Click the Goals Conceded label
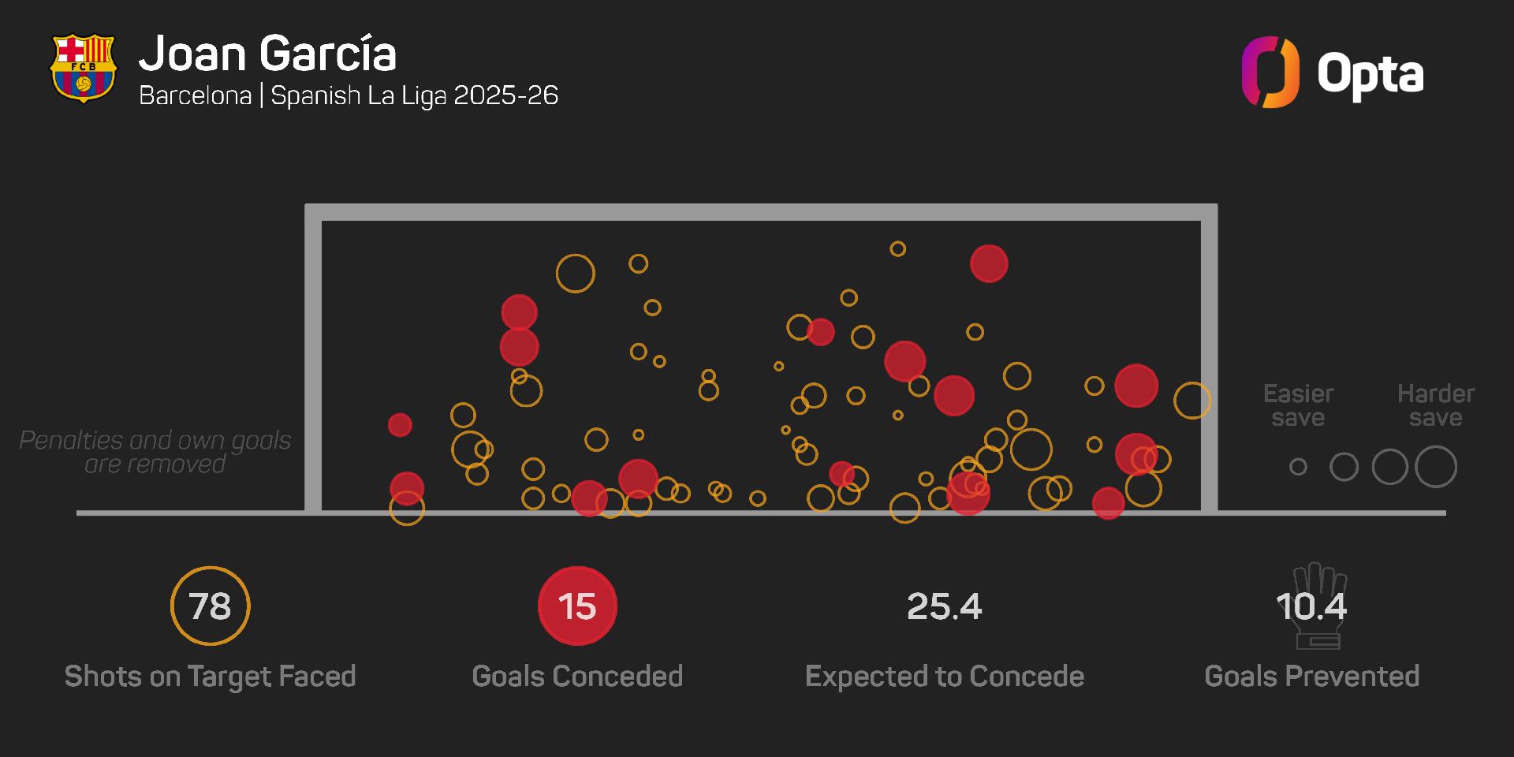This screenshot has width=1514, height=757. (577, 676)
